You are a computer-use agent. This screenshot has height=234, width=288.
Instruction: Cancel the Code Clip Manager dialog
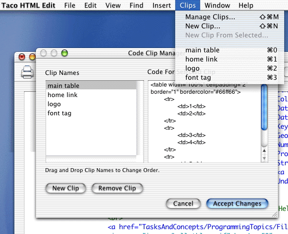click(183, 203)
